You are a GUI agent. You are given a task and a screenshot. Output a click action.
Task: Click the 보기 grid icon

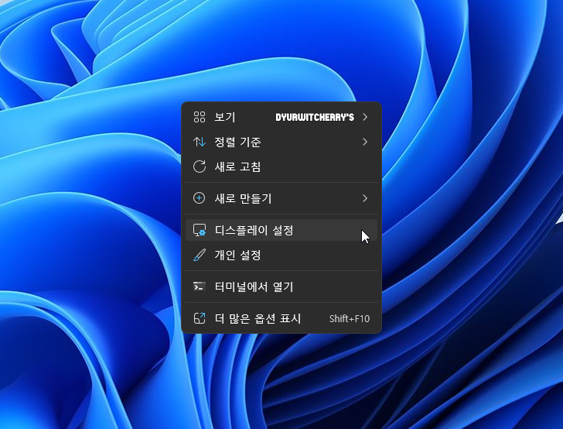coord(200,117)
